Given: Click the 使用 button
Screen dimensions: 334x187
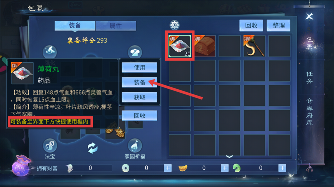Looking at the screenshot, I should pos(140,68).
